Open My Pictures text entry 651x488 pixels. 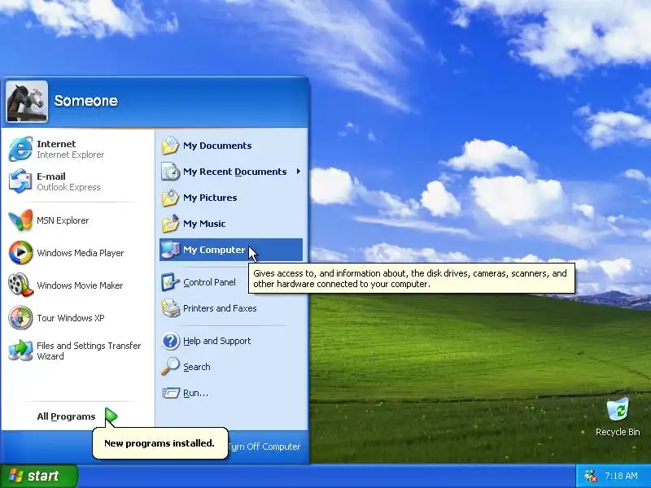pyautogui.click(x=210, y=198)
